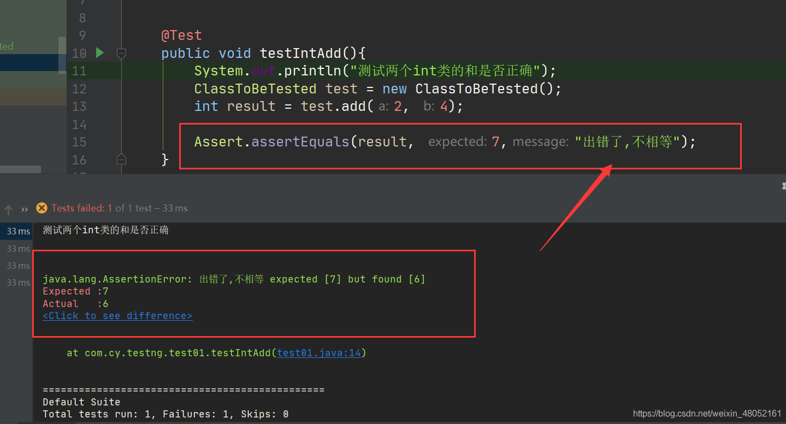Click the 'int' keyword on line 13
The image size is (786, 424).
pos(206,106)
